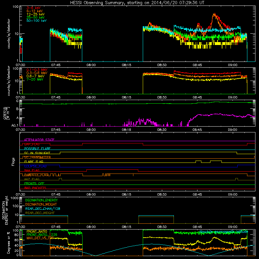Click the Flags panel axis title
The height and width of the screenshot is (259, 259).
(13, 162)
